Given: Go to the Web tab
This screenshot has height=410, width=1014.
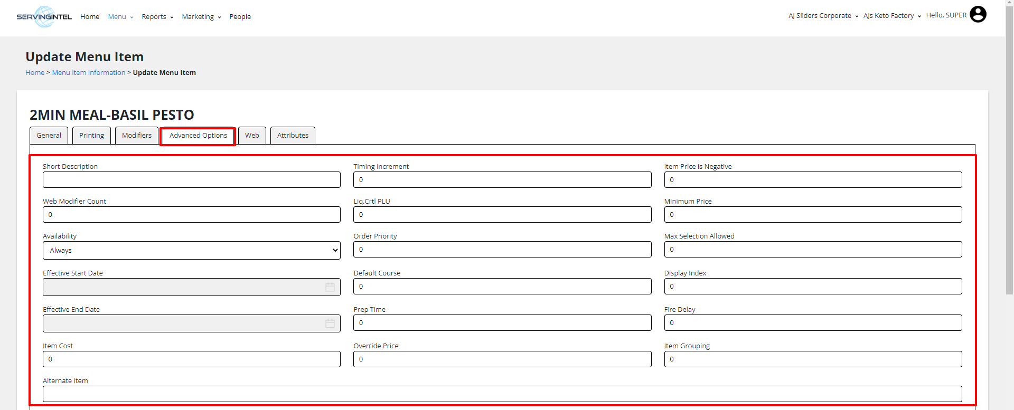Looking at the screenshot, I should (x=252, y=136).
